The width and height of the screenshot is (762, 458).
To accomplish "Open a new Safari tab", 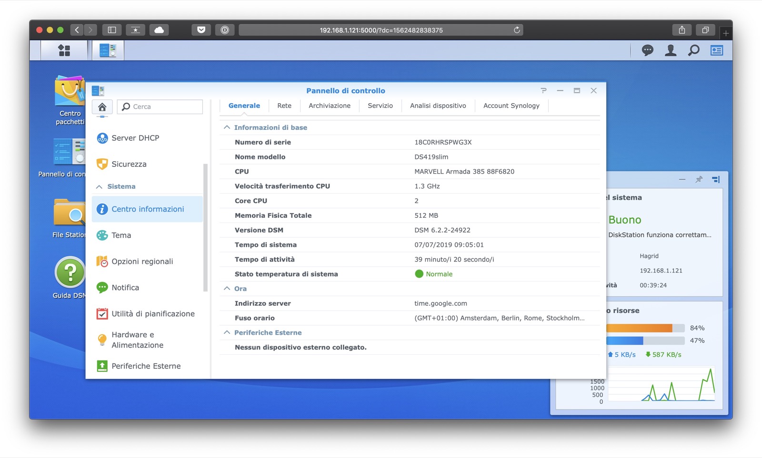I will coord(725,33).
